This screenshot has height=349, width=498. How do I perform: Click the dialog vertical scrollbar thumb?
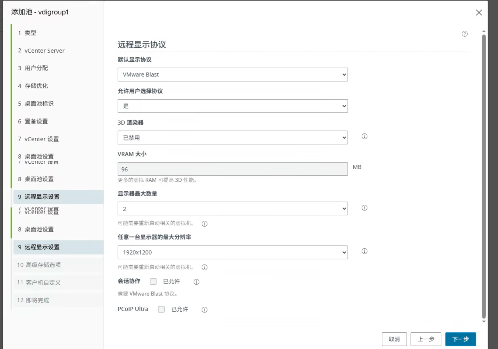[x=484, y=176]
